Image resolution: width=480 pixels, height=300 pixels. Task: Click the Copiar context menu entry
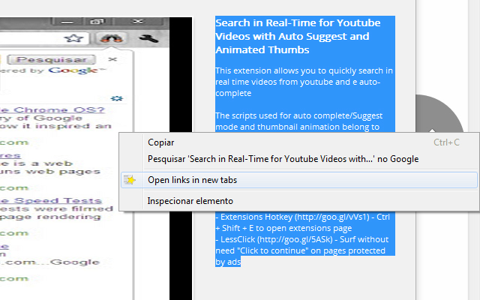tap(299, 142)
